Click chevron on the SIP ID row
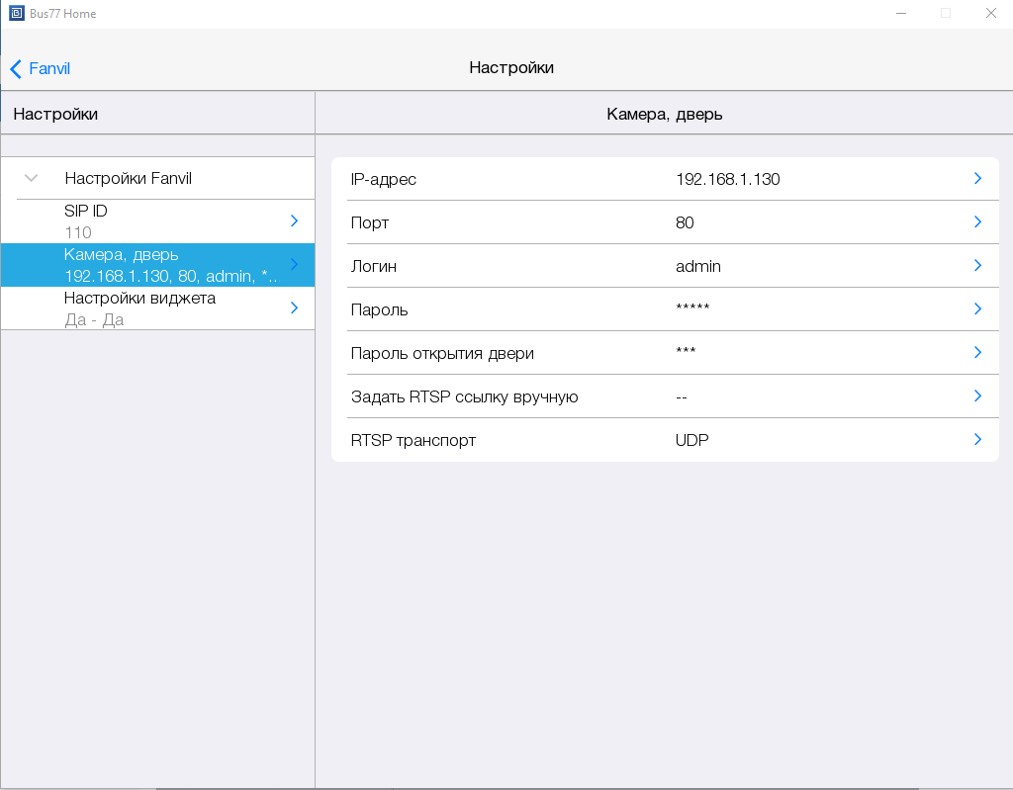The height and width of the screenshot is (790, 1013). (294, 221)
